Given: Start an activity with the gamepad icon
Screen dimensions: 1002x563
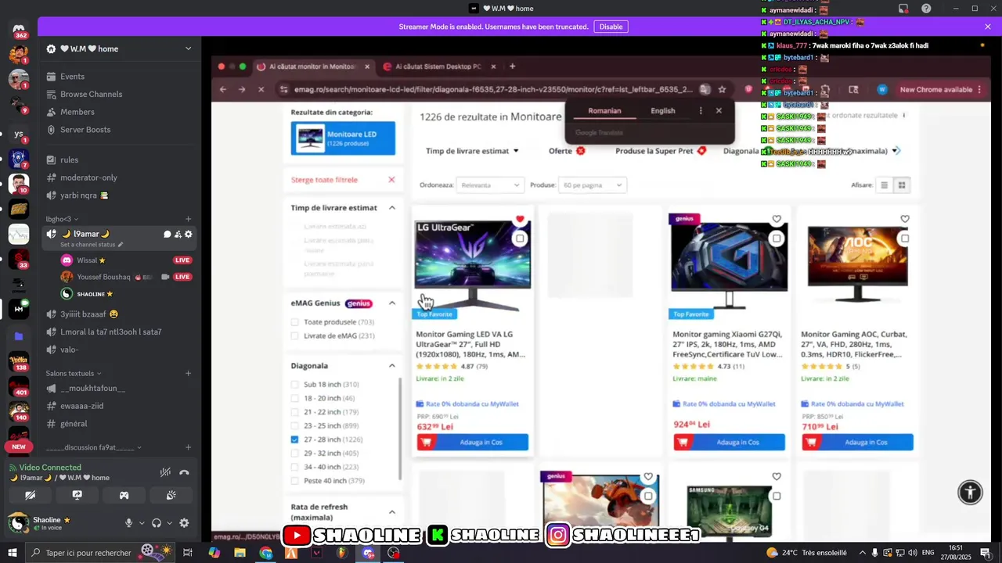Looking at the screenshot, I should (124, 495).
